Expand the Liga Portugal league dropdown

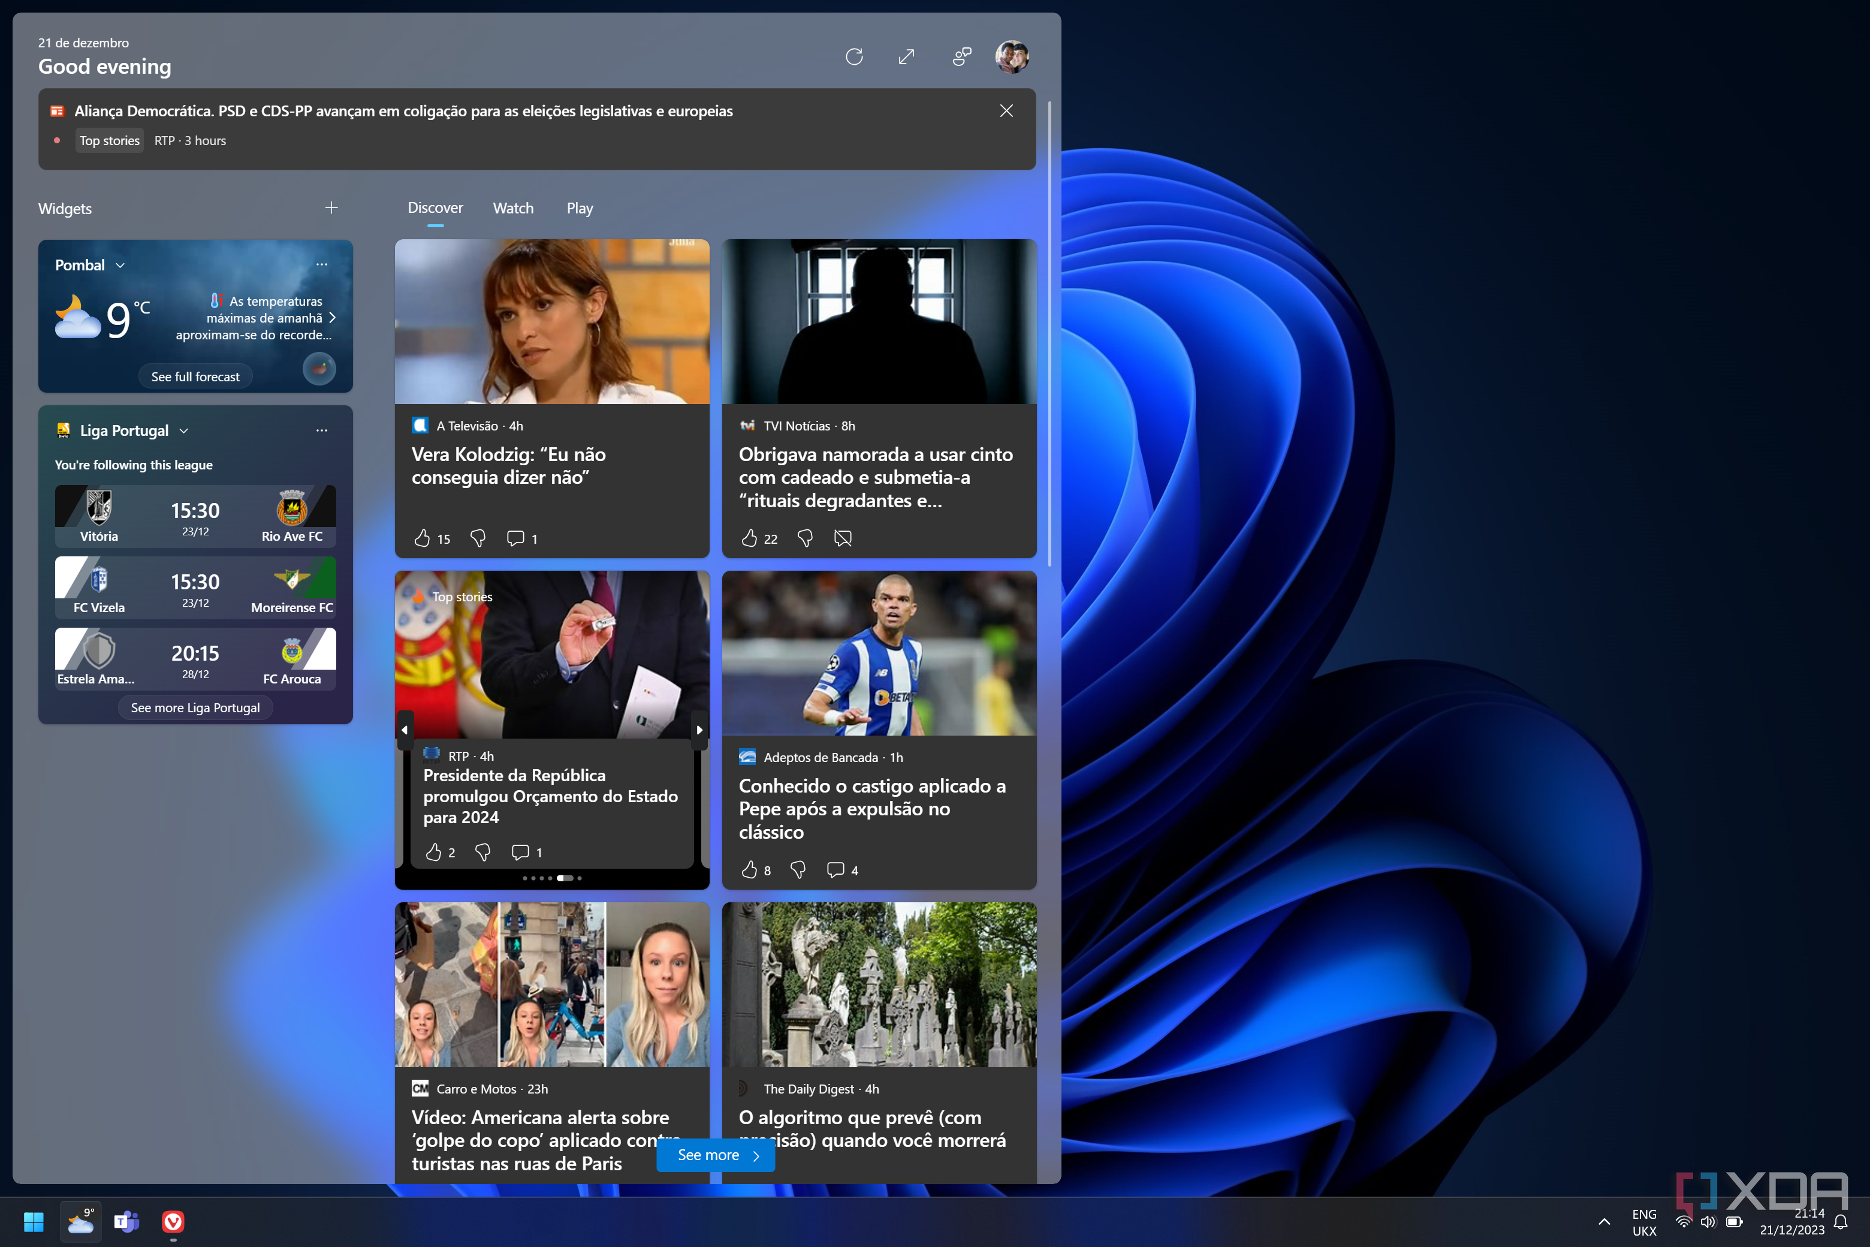point(183,430)
